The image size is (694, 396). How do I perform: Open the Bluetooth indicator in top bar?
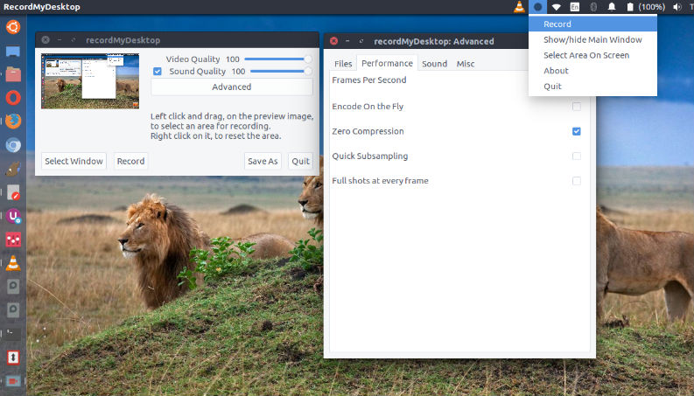coord(593,7)
